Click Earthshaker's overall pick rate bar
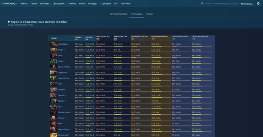 coord(79,46)
